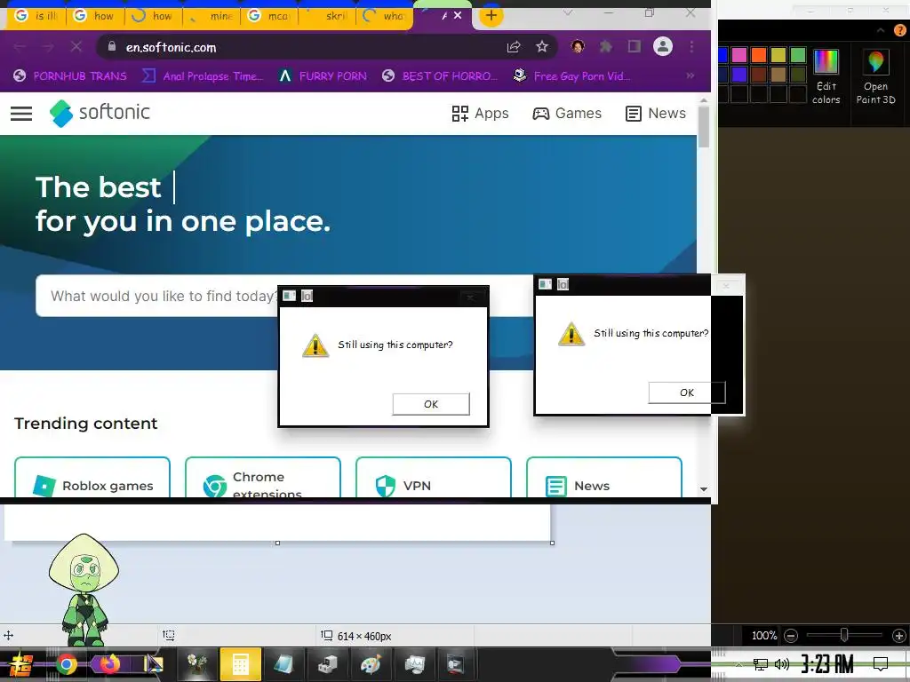
Task: Open Edit colors in Paint
Action: [826, 76]
